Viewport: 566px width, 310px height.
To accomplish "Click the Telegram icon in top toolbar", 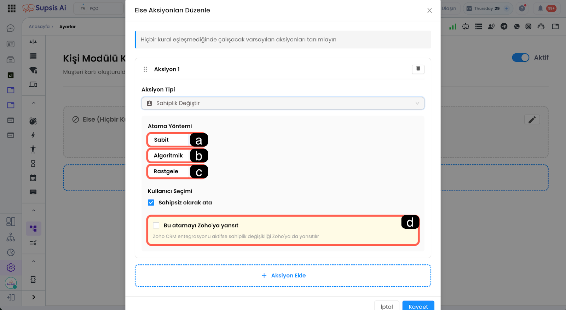I will 504,27.
